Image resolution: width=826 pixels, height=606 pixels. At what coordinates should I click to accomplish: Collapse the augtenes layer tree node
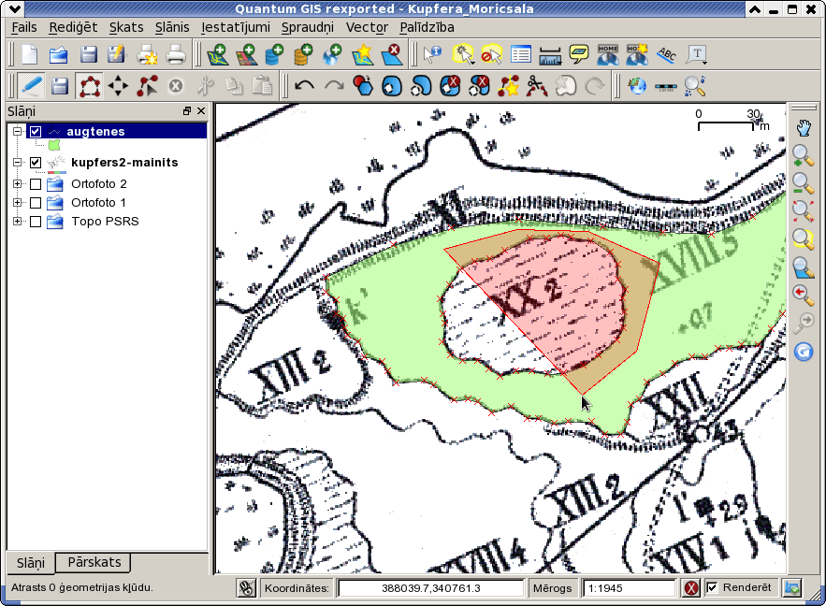pos(18,131)
